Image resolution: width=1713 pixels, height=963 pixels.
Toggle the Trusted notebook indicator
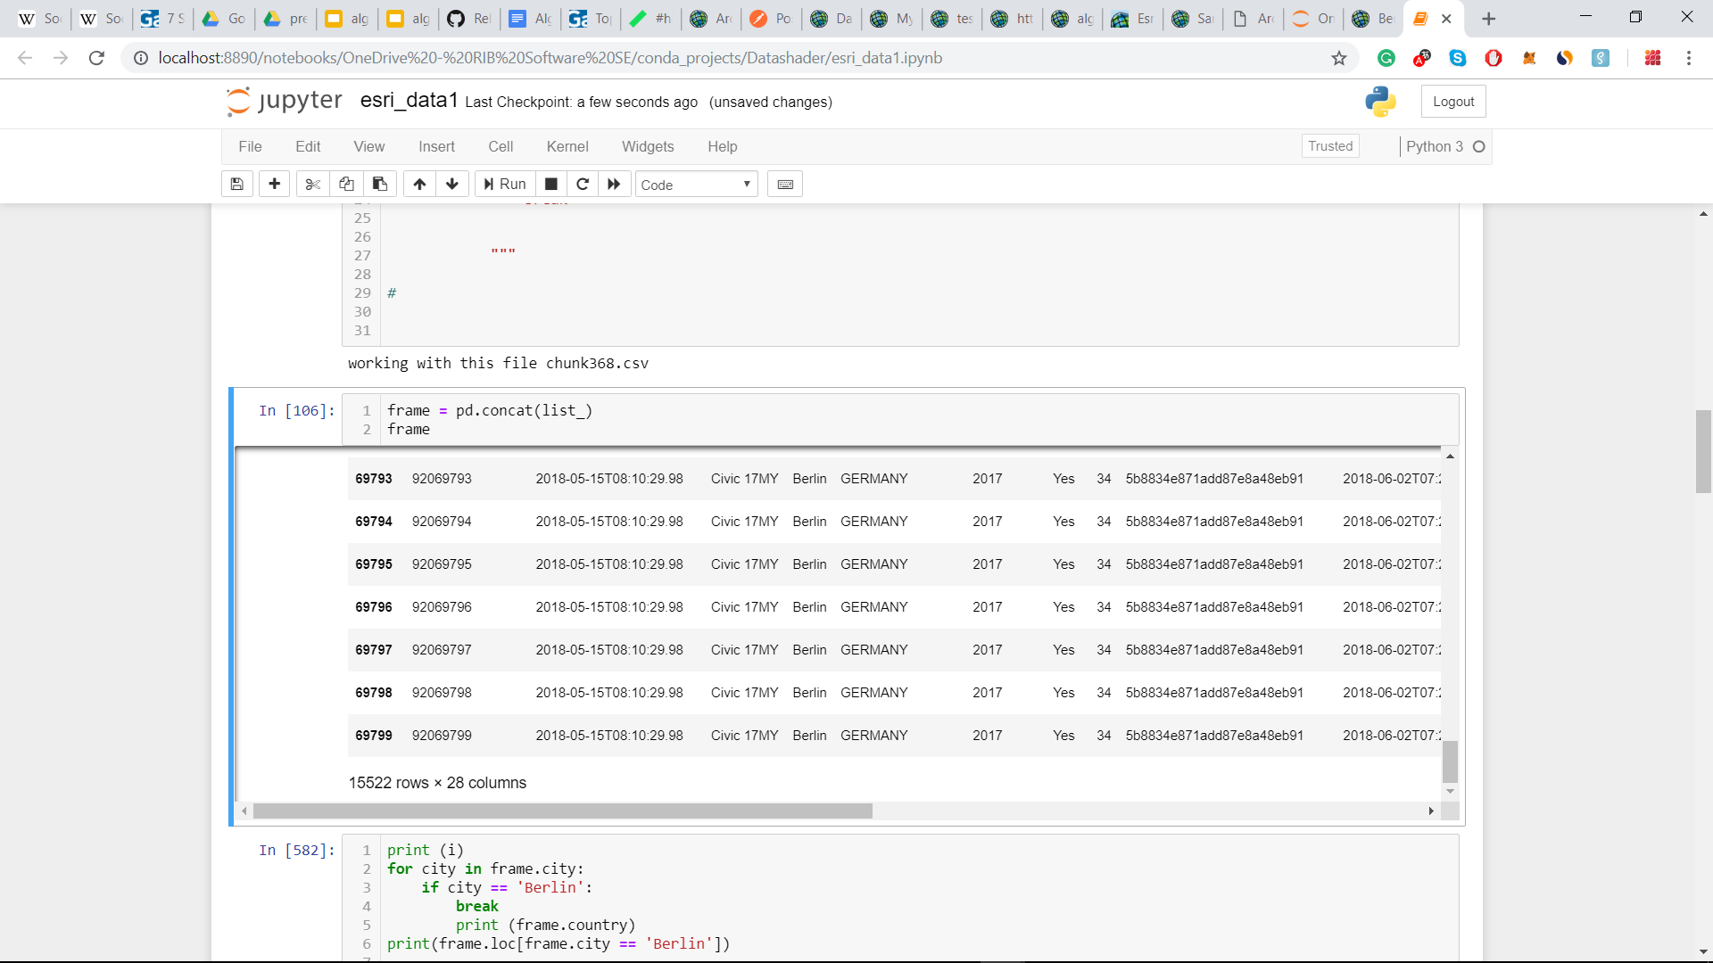[1330, 146]
